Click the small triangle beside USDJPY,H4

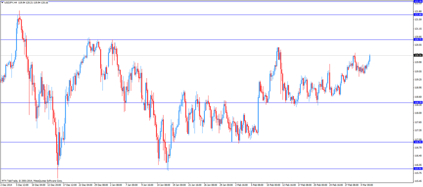coord(3,3)
